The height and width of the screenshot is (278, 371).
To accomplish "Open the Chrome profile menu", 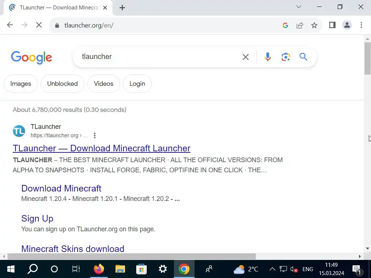I will point(347,25).
